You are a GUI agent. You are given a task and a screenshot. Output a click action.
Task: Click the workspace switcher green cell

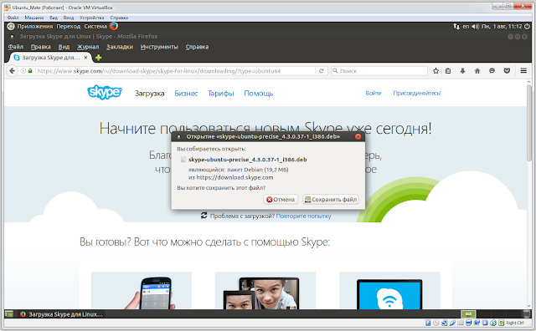click(x=468, y=314)
